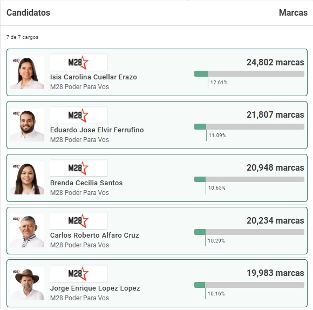Click the M28 logo above Eduardo Jose Elvir Ferrufino

coord(78,115)
